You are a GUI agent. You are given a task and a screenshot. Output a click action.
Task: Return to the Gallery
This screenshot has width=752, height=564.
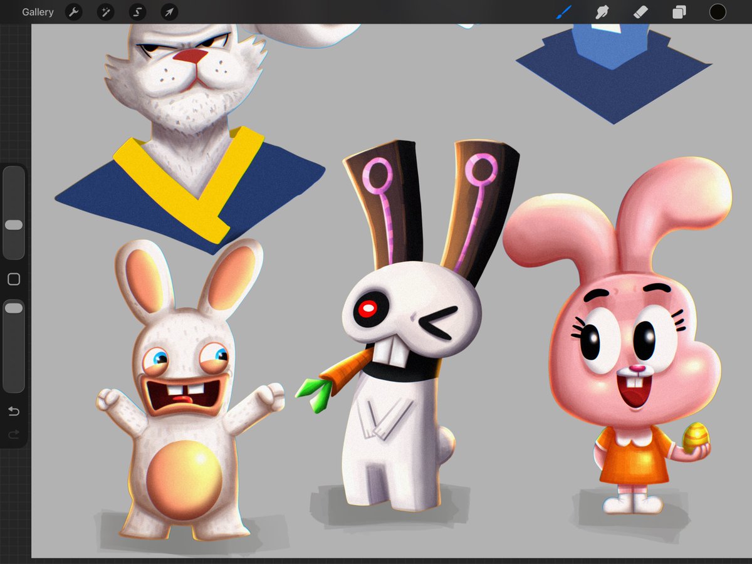point(38,12)
